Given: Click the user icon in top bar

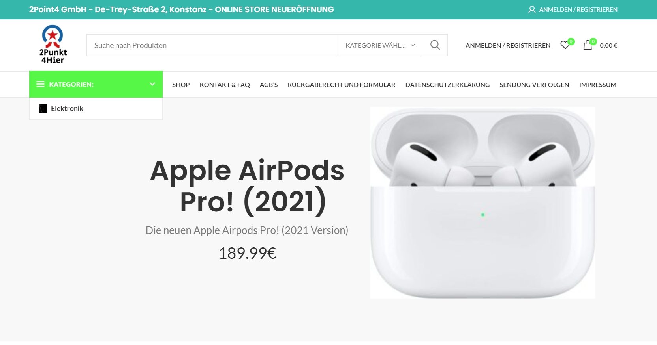Looking at the screenshot, I should pos(532,9).
